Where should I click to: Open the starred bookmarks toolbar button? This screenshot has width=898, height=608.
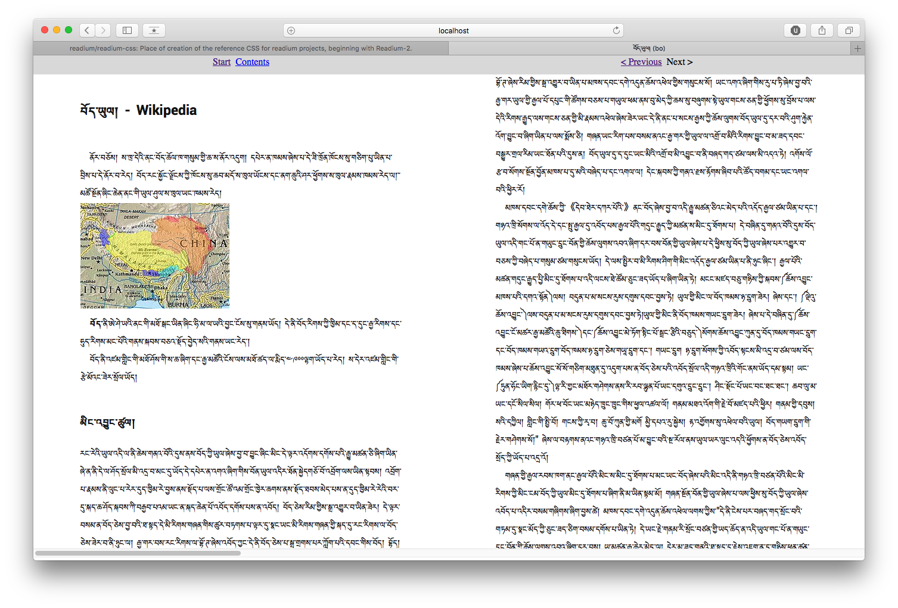pyautogui.click(x=154, y=30)
